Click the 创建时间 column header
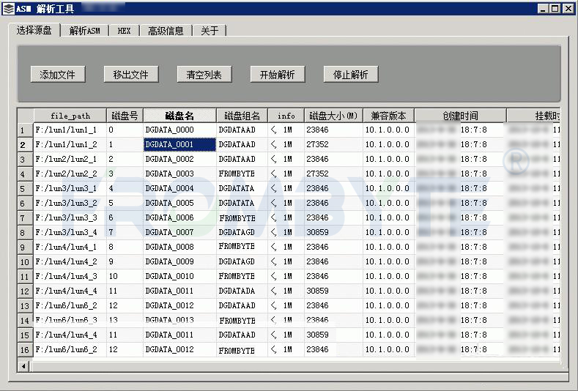 460,116
